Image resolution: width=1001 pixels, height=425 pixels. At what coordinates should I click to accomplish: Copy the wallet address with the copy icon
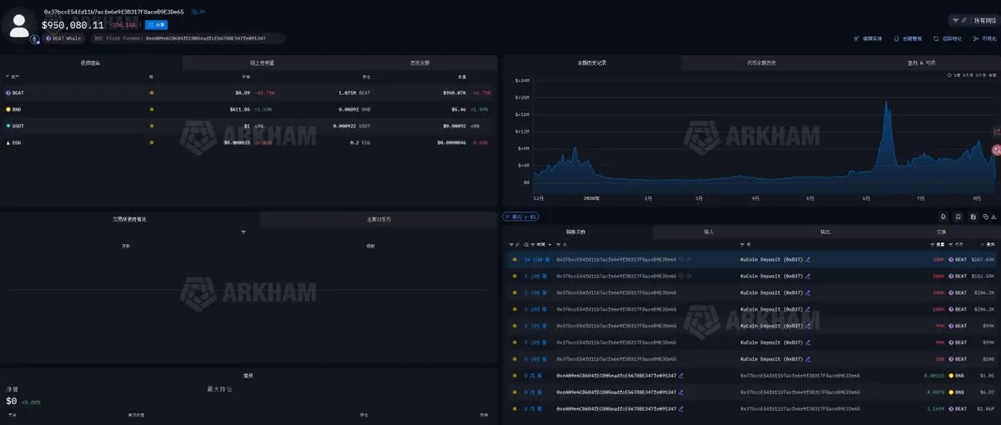(194, 12)
